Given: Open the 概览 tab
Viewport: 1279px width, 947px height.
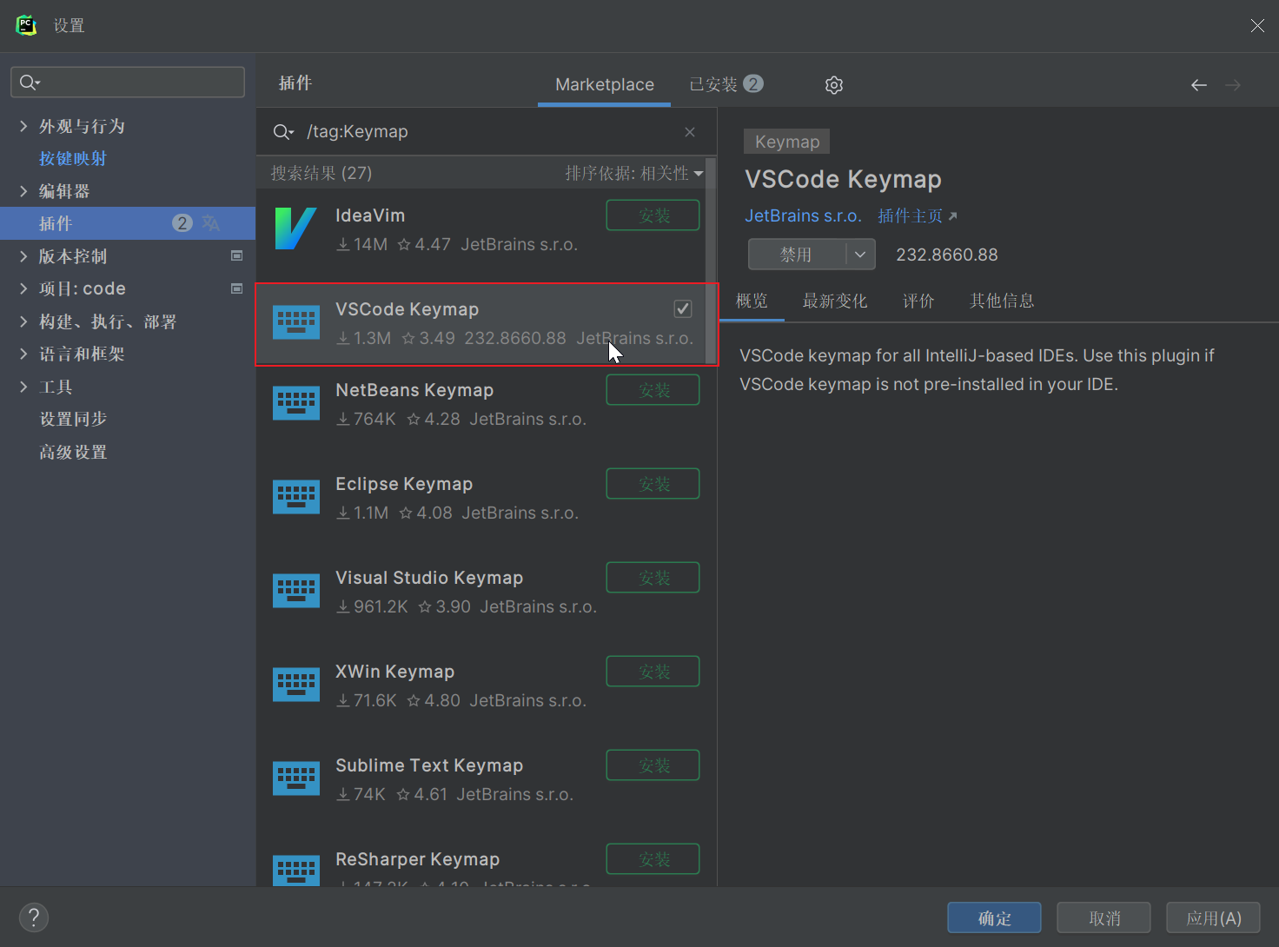Looking at the screenshot, I should (752, 301).
